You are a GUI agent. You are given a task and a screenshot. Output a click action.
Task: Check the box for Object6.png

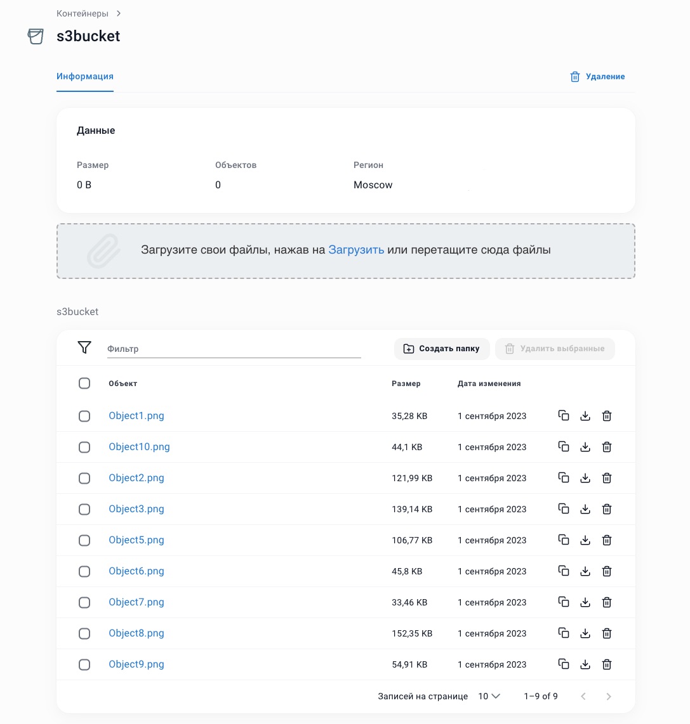(x=84, y=571)
